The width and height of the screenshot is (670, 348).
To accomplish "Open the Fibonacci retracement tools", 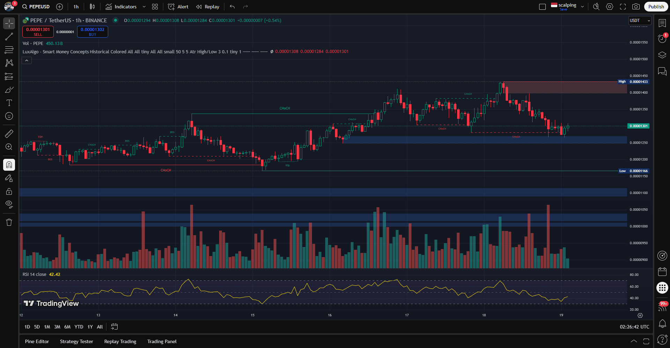I will click(x=9, y=50).
